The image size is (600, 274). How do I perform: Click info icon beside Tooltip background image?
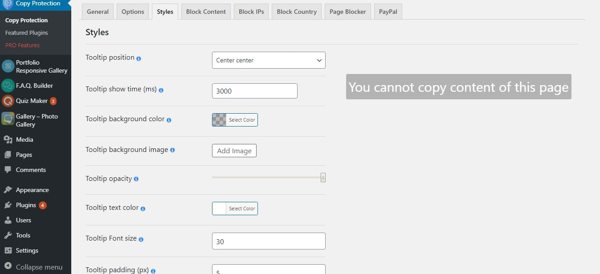tap(172, 150)
